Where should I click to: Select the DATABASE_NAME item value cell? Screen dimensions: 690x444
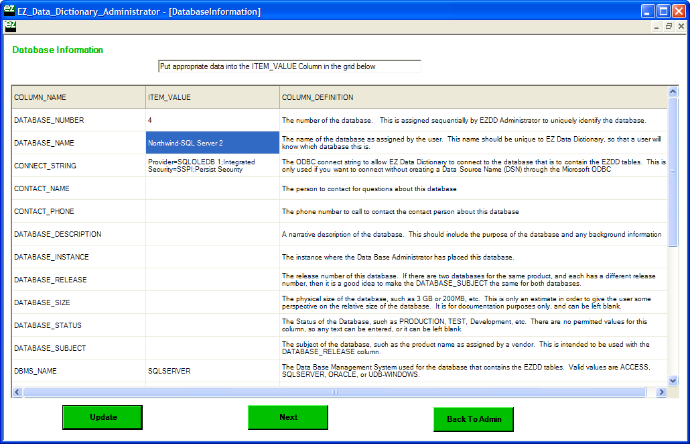(212, 143)
